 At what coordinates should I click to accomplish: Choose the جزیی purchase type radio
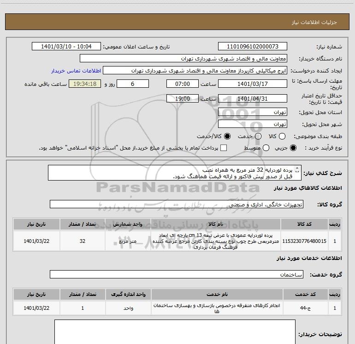[x=293, y=148]
